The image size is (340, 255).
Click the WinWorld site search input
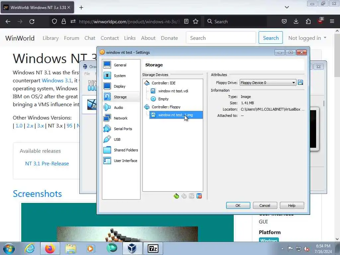[221, 38]
